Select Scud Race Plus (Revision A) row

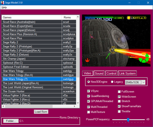(39, 34)
